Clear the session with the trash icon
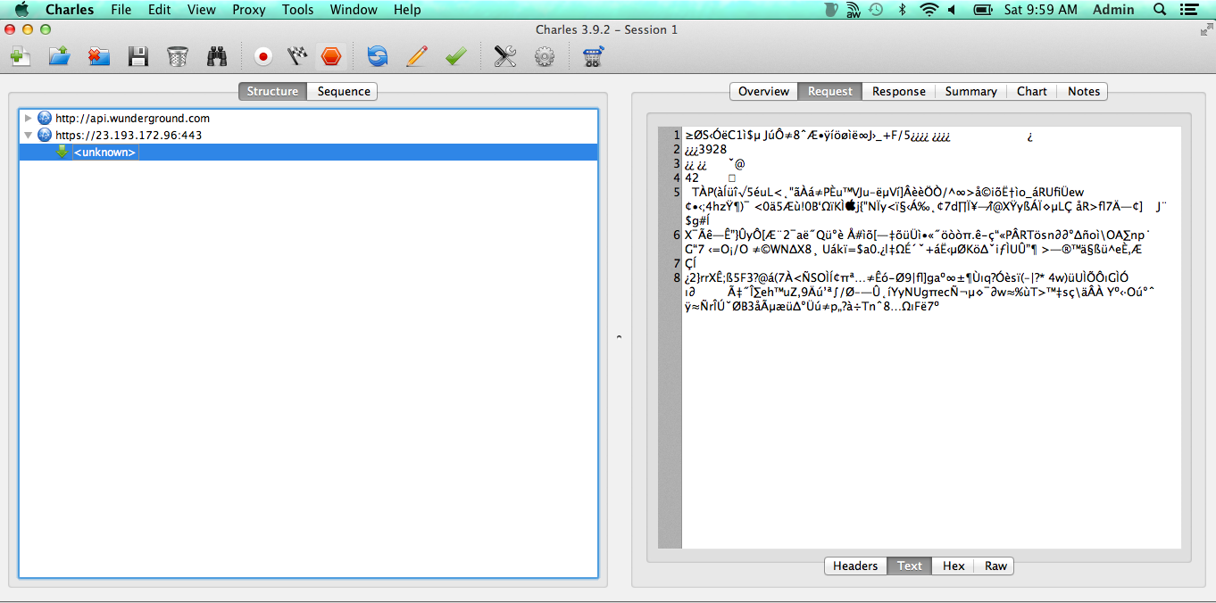Screen dimensions: 1216x603 pyautogui.click(x=177, y=57)
